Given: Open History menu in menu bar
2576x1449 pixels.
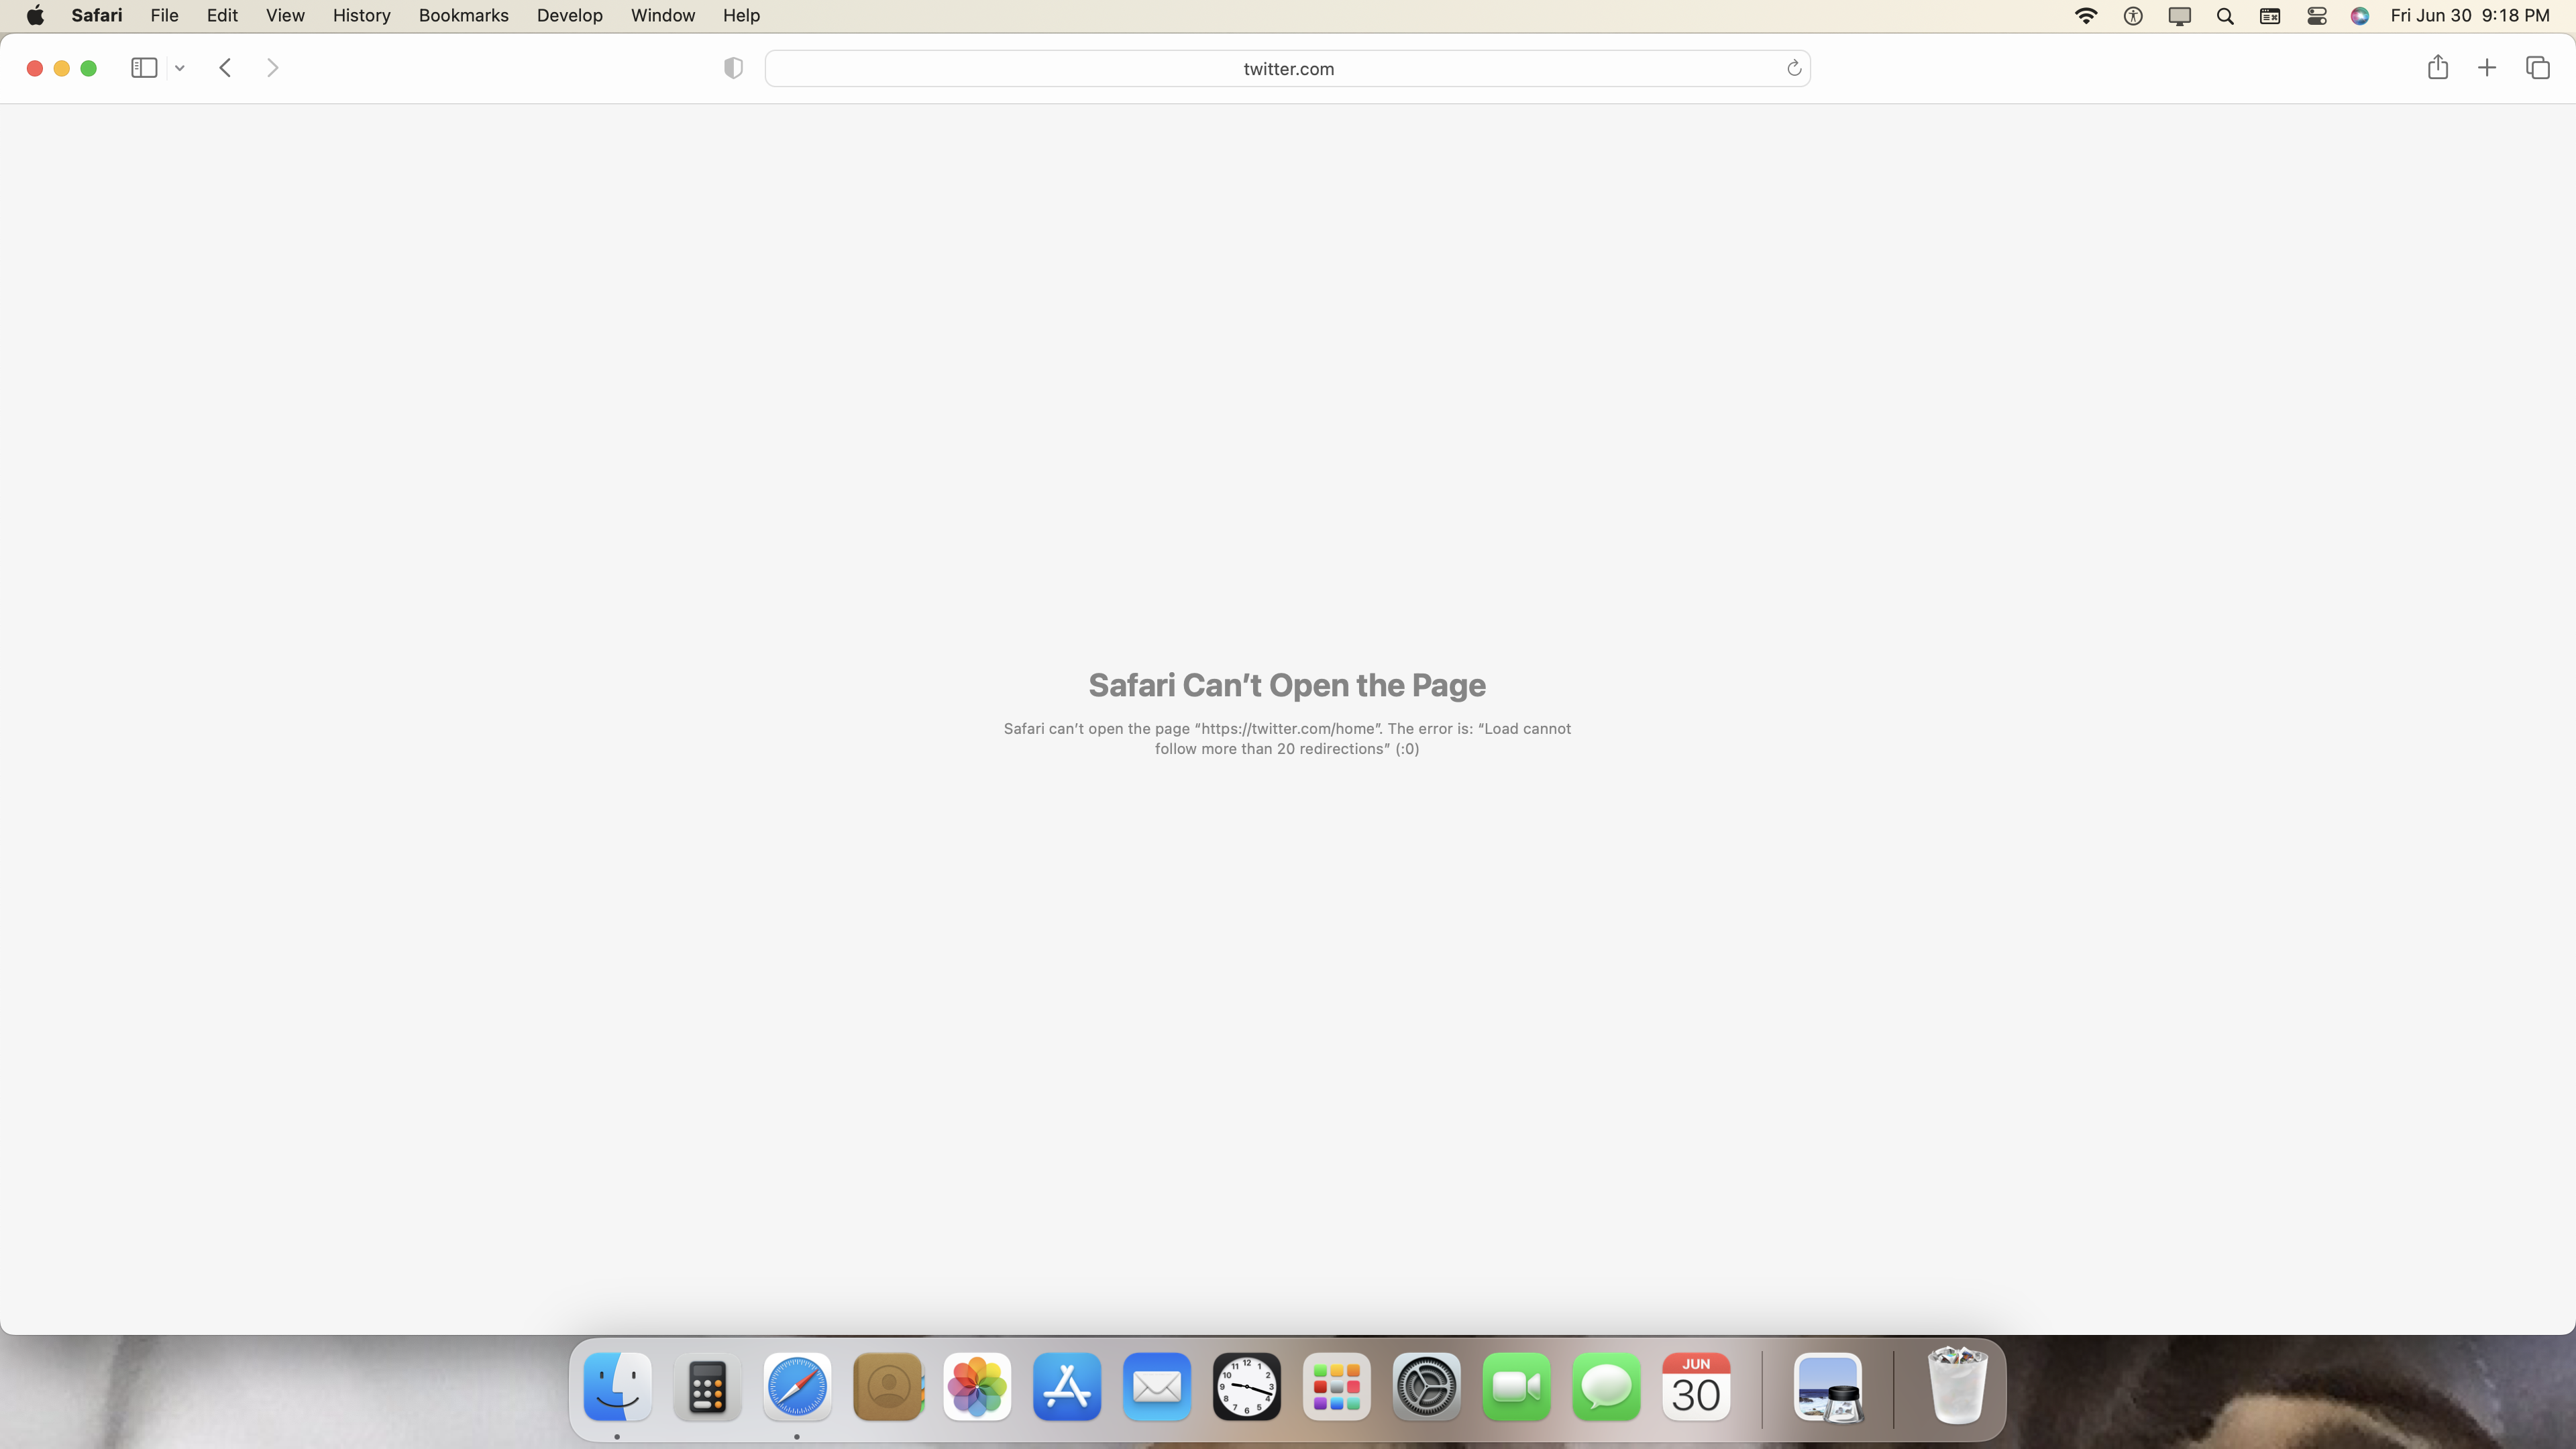Looking at the screenshot, I should click(x=361, y=14).
